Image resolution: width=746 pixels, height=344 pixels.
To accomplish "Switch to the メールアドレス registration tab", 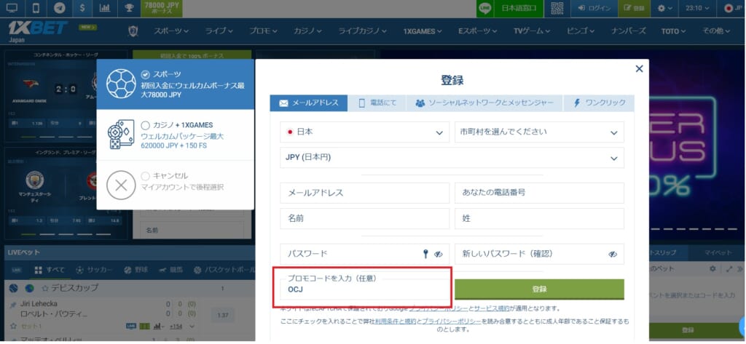I will [308, 103].
